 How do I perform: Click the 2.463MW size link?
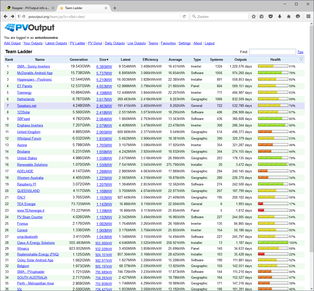[104, 106]
